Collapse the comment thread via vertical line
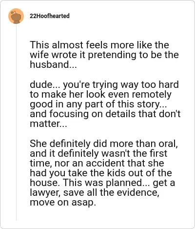Image resolution: width=195 pixels, height=229 pixels. [x=16, y=123]
